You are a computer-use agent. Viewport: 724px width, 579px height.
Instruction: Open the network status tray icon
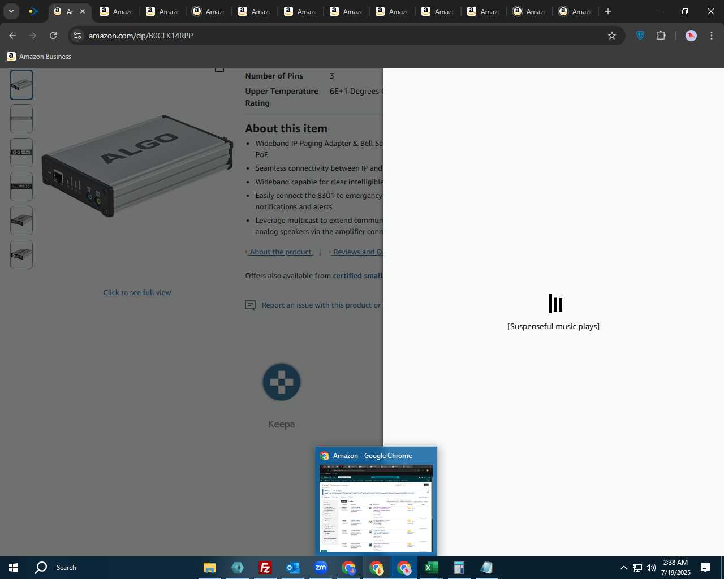point(637,568)
